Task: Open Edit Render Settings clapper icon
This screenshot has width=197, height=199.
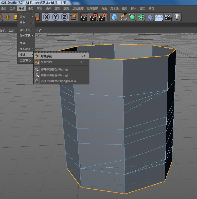Action: 103,17
